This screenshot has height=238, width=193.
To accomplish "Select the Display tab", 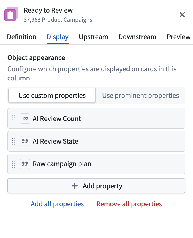I will 58,37.
